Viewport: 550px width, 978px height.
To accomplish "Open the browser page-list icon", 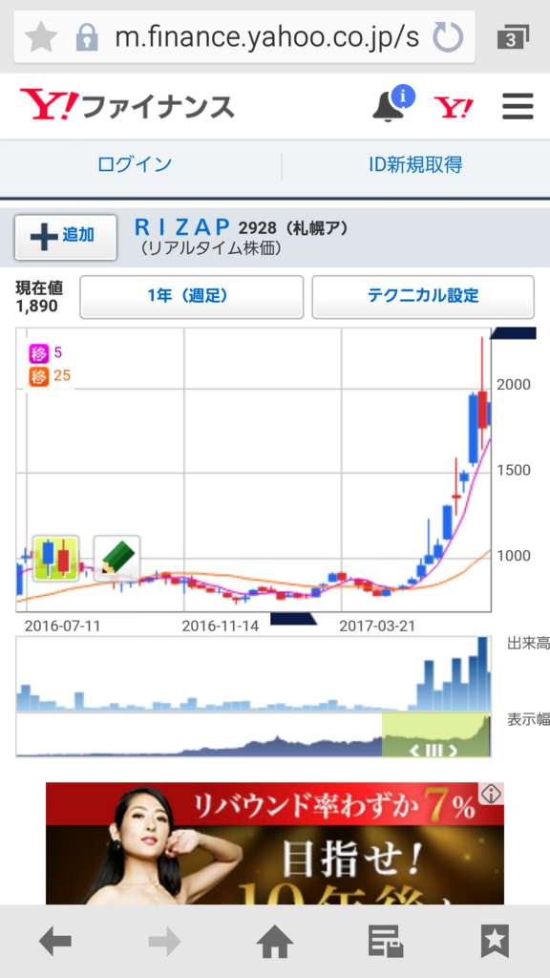I will (x=385, y=941).
